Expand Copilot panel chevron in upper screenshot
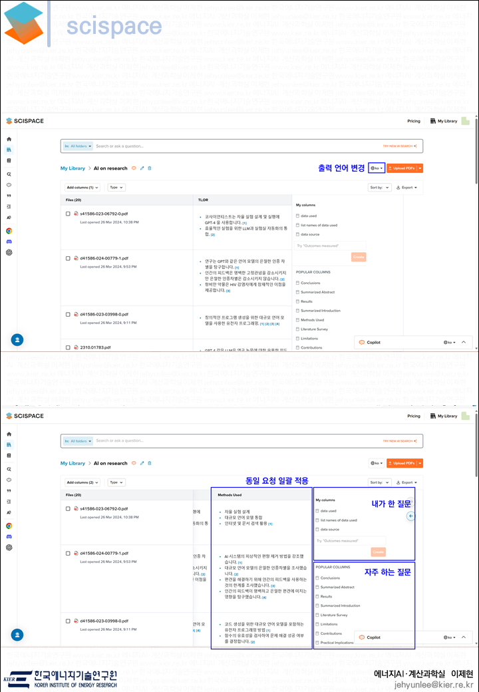 (x=464, y=342)
